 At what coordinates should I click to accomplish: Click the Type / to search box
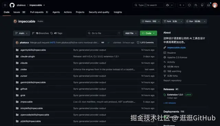tap(148, 5)
